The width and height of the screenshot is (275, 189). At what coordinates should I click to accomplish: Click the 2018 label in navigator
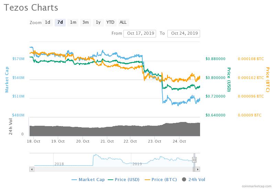(59, 164)
